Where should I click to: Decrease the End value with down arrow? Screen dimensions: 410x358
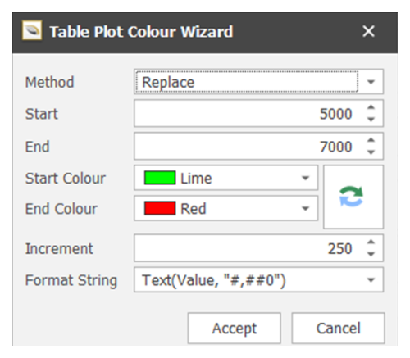pos(371,152)
